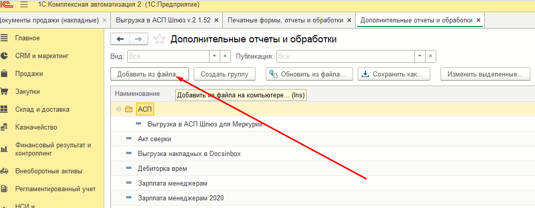535x208 pixels.
Task: Select the АСП folder row
Action: [323, 109]
